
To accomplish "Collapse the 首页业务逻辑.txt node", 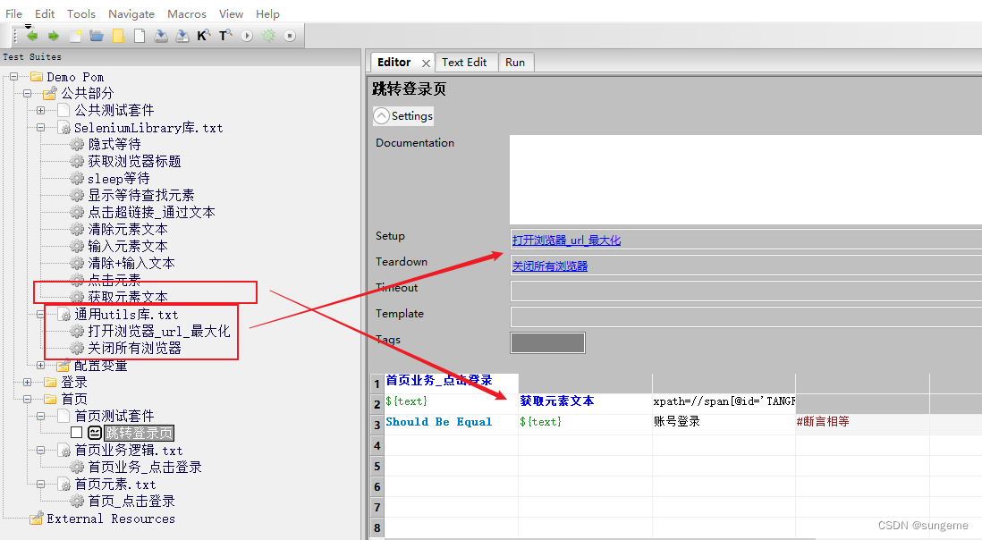I will [x=41, y=450].
